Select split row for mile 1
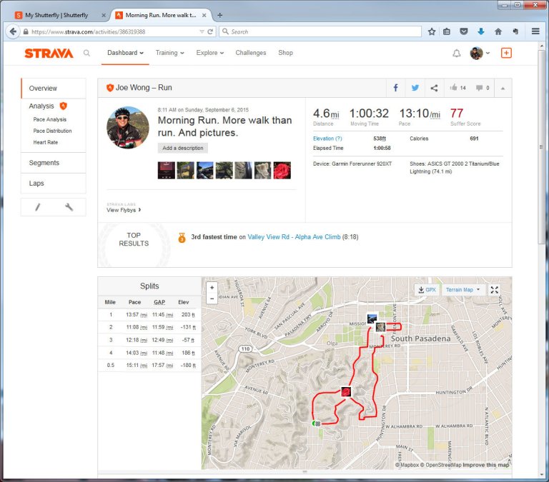549x482 pixels. (x=149, y=315)
